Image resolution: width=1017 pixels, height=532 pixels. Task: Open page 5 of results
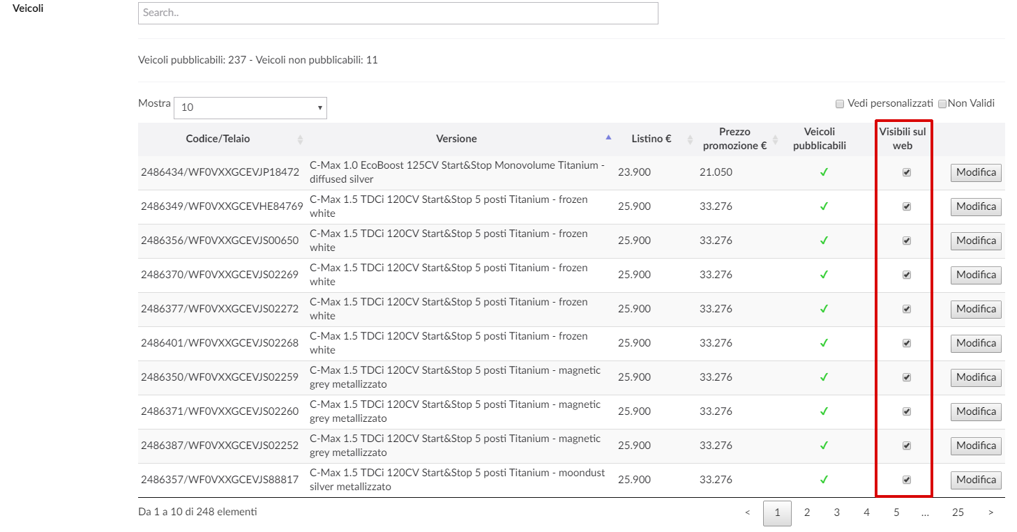tap(896, 513)
